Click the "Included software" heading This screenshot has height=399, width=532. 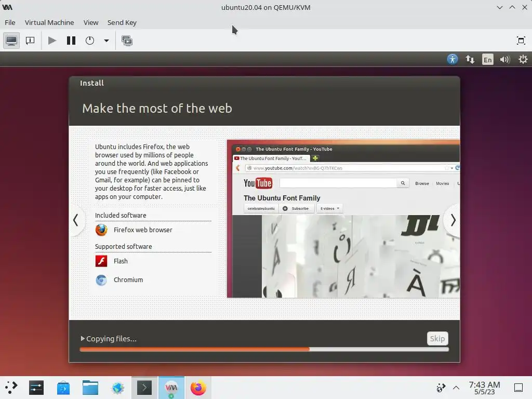(121, 215)
